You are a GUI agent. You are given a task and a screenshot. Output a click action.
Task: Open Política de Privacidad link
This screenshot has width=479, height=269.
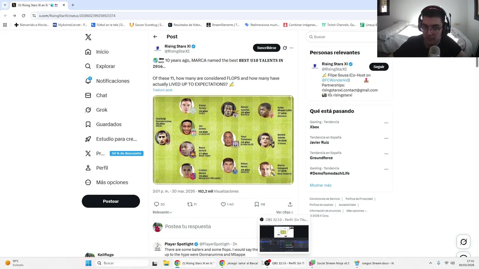(x=359, y=199)
